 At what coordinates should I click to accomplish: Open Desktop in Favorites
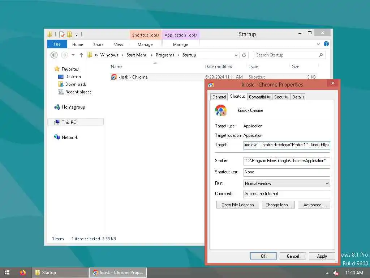73,77
